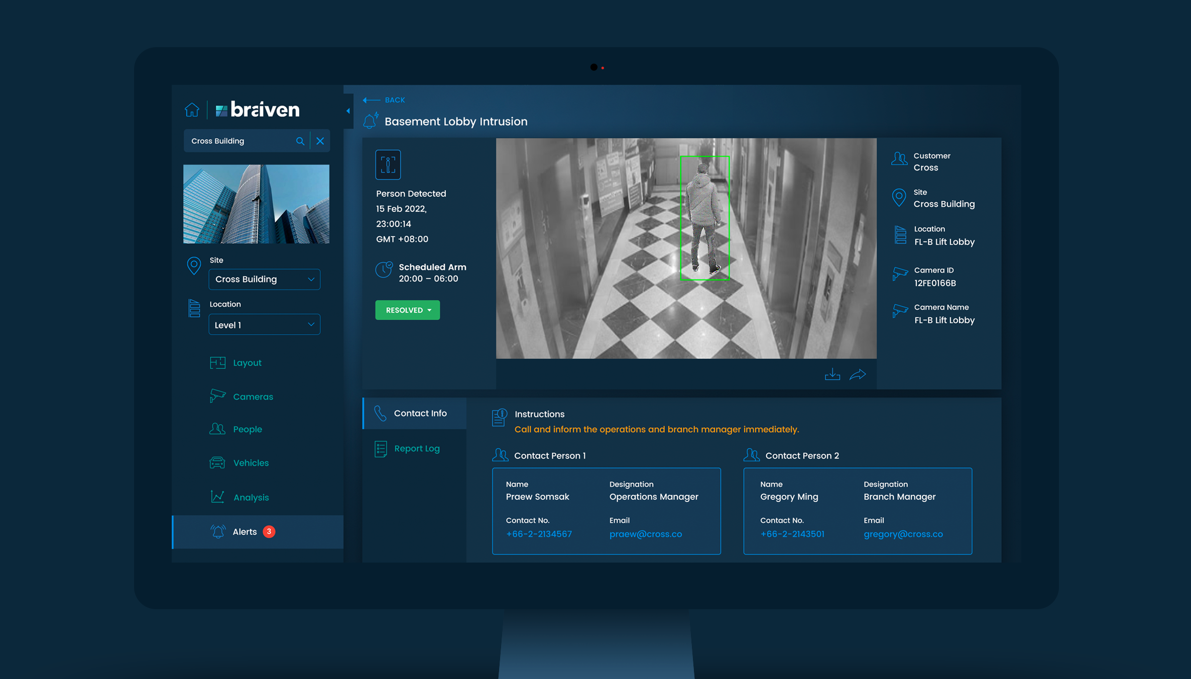Viewport: 1191px width, 679px height.
Task: Open the Cameras menu item
Action: (253, 396)
